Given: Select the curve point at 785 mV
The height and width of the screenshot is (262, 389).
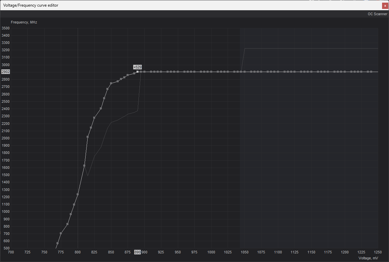Looking at the screenshot, I should coord(67,224).
